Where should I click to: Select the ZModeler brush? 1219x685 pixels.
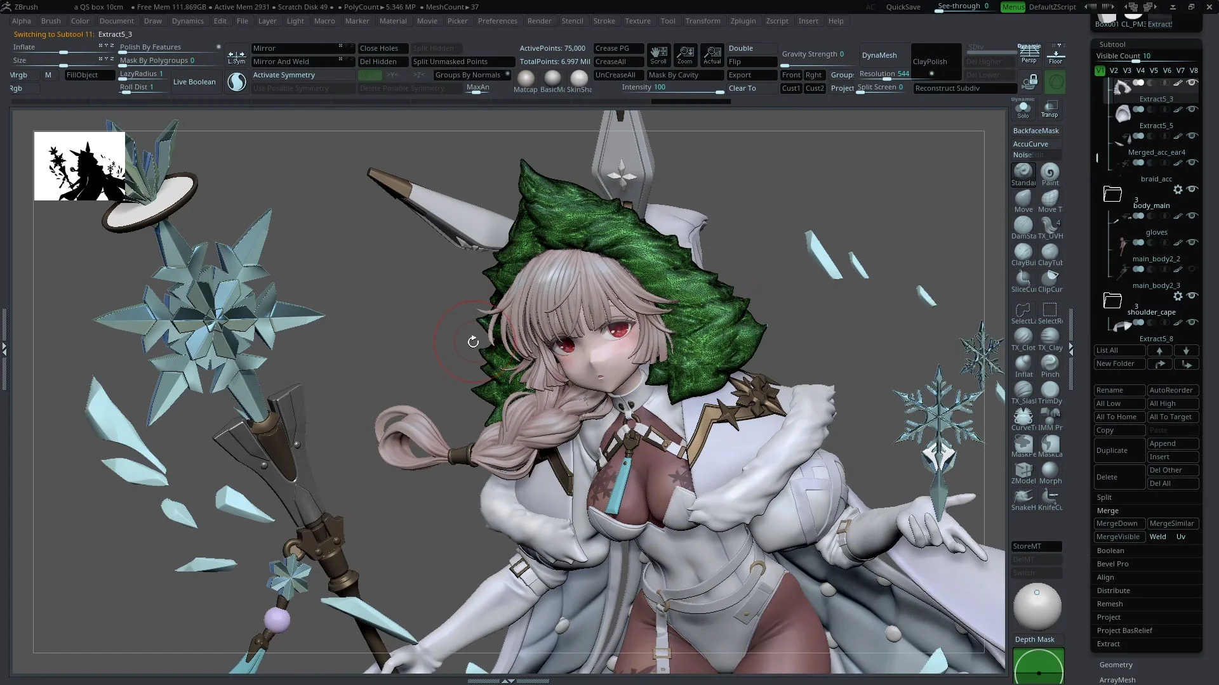click(x=1023, y=473)
